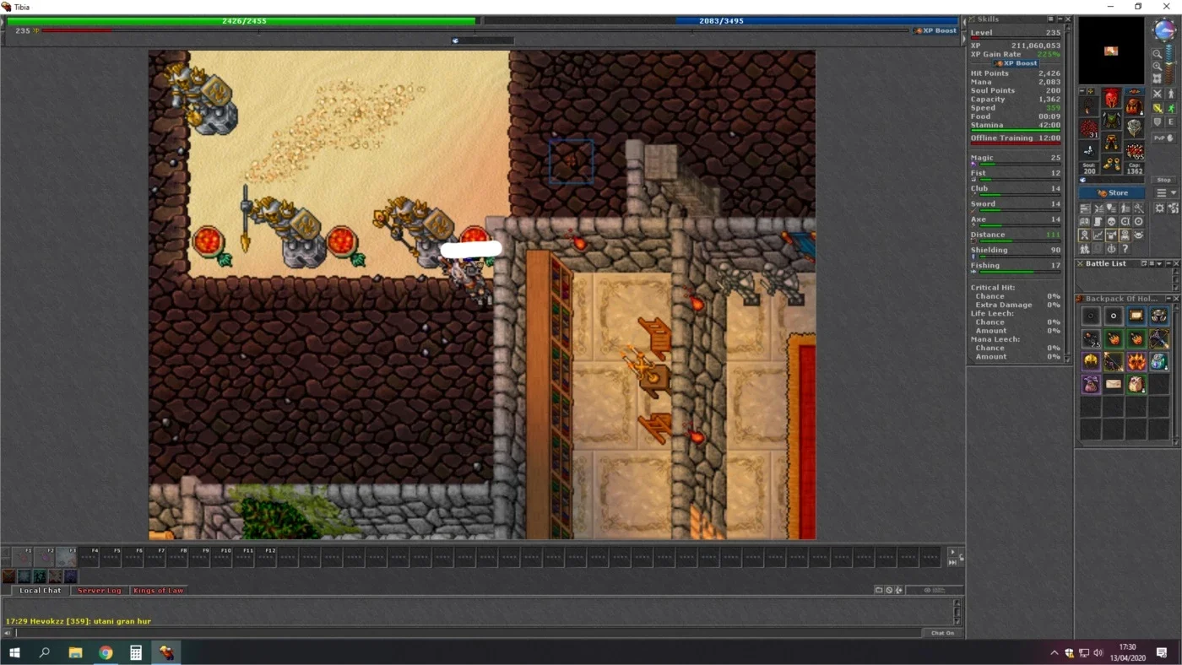
Task: Close the Backpack Of Holding panel
Action: coord(1176,299)
